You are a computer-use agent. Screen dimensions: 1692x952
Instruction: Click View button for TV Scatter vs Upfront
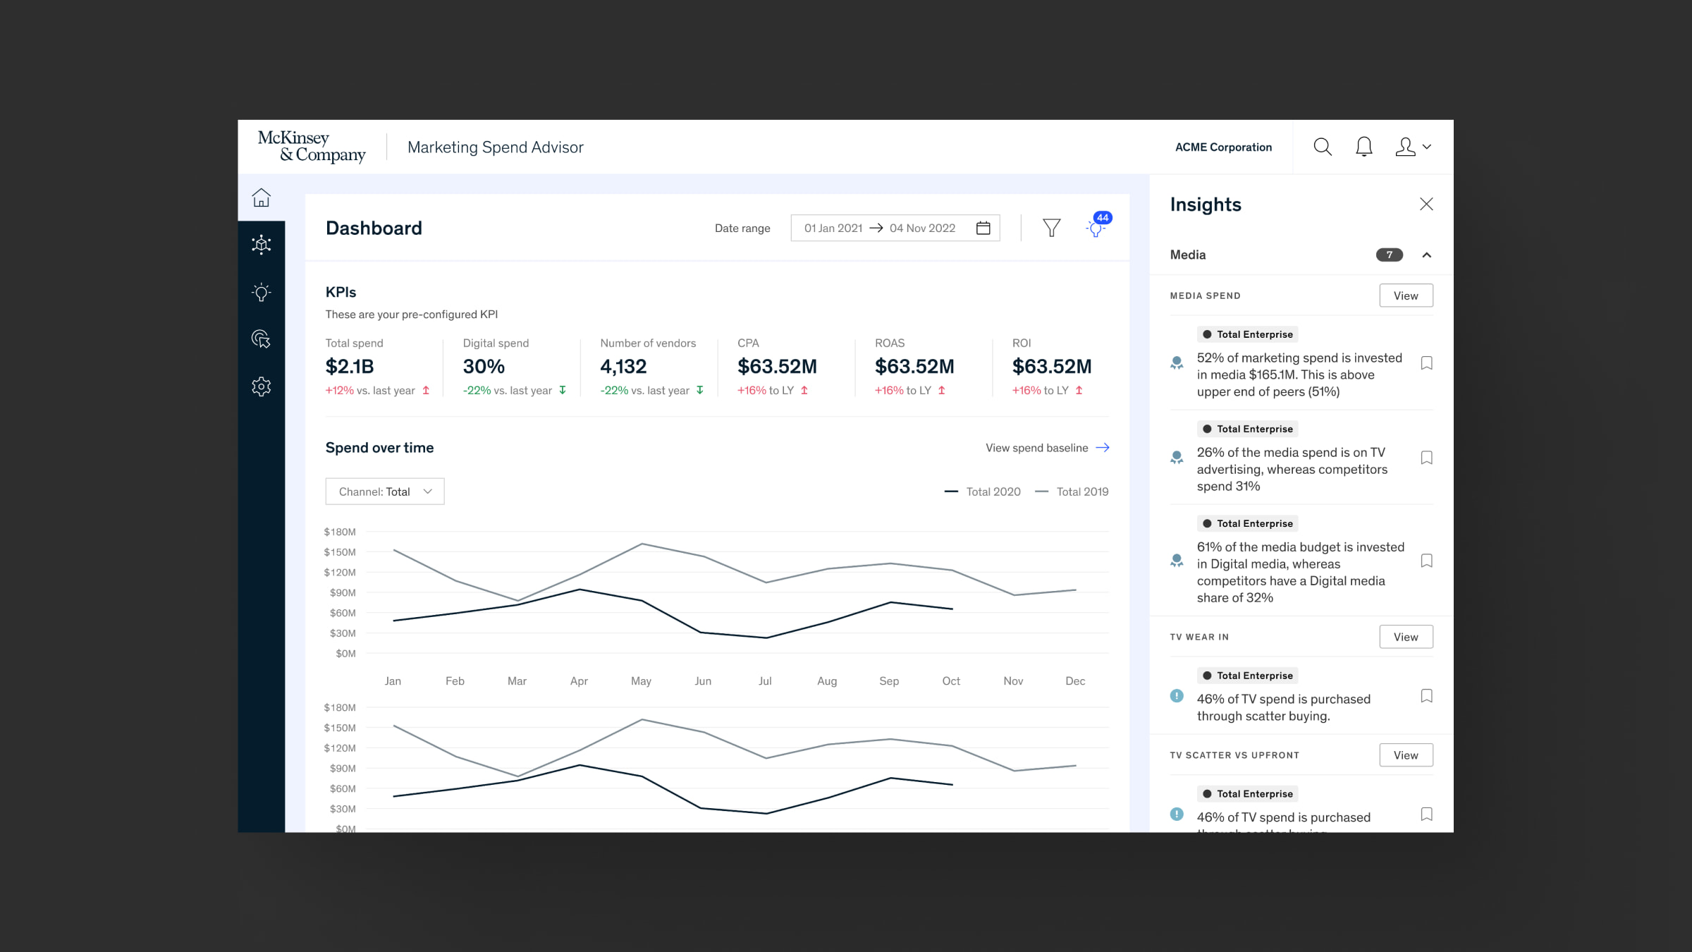pyautogui.click(x=1406, y=755)
